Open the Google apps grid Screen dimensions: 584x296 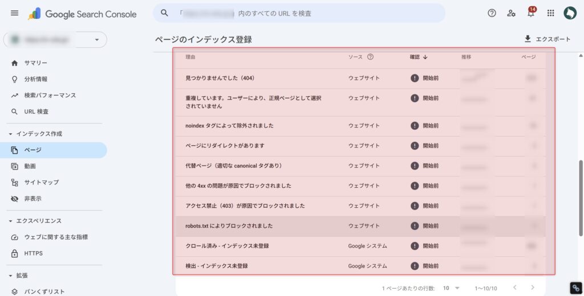(x=550, y=13)
